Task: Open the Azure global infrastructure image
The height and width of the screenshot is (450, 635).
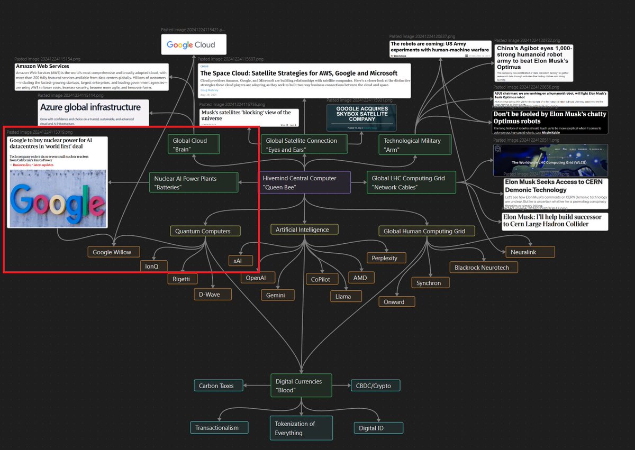Action: (93, 111)
